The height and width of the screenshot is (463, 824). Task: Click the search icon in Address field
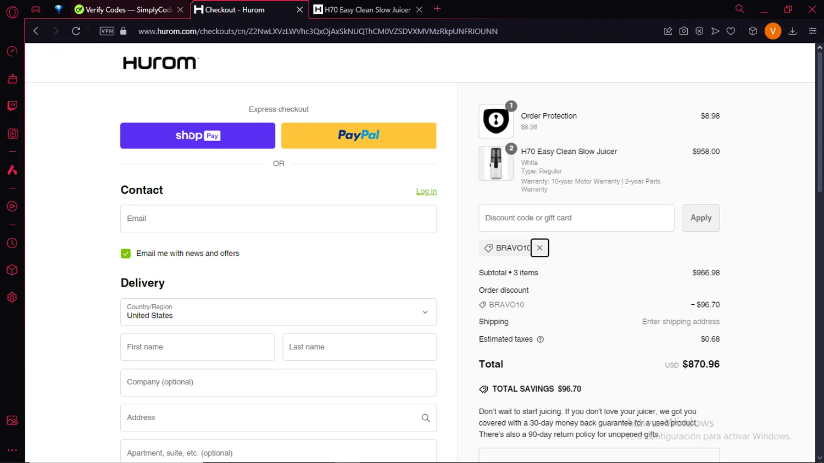click(426, 418)
